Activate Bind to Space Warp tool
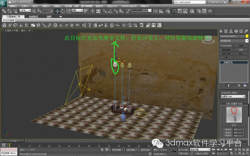Image resolution: width=250 pixels, height=156 pixels. [15, 11]
